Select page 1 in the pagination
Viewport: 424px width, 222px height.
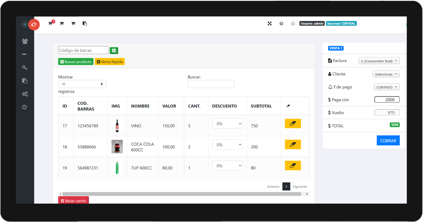coord(286,187)
